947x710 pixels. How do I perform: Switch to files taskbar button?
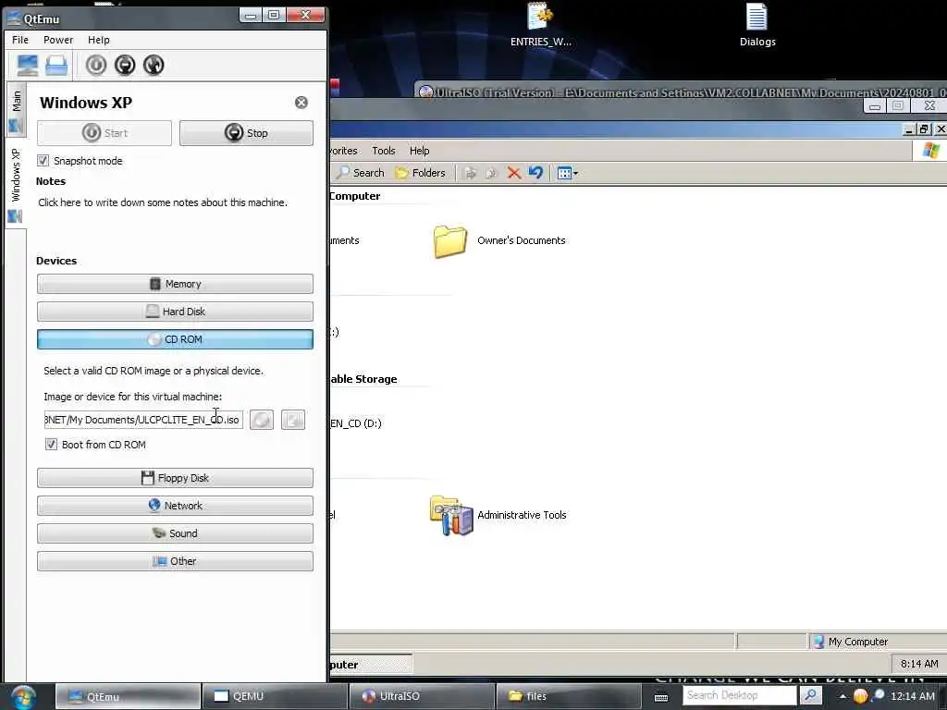568,696
